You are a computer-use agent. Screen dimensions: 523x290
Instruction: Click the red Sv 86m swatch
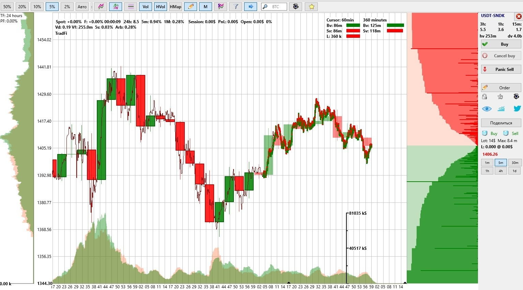click(x=353, y=31)
